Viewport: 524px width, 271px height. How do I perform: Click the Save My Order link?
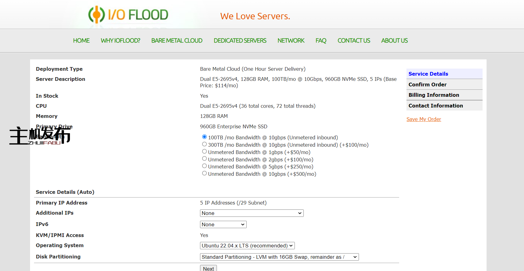point(424,119)
